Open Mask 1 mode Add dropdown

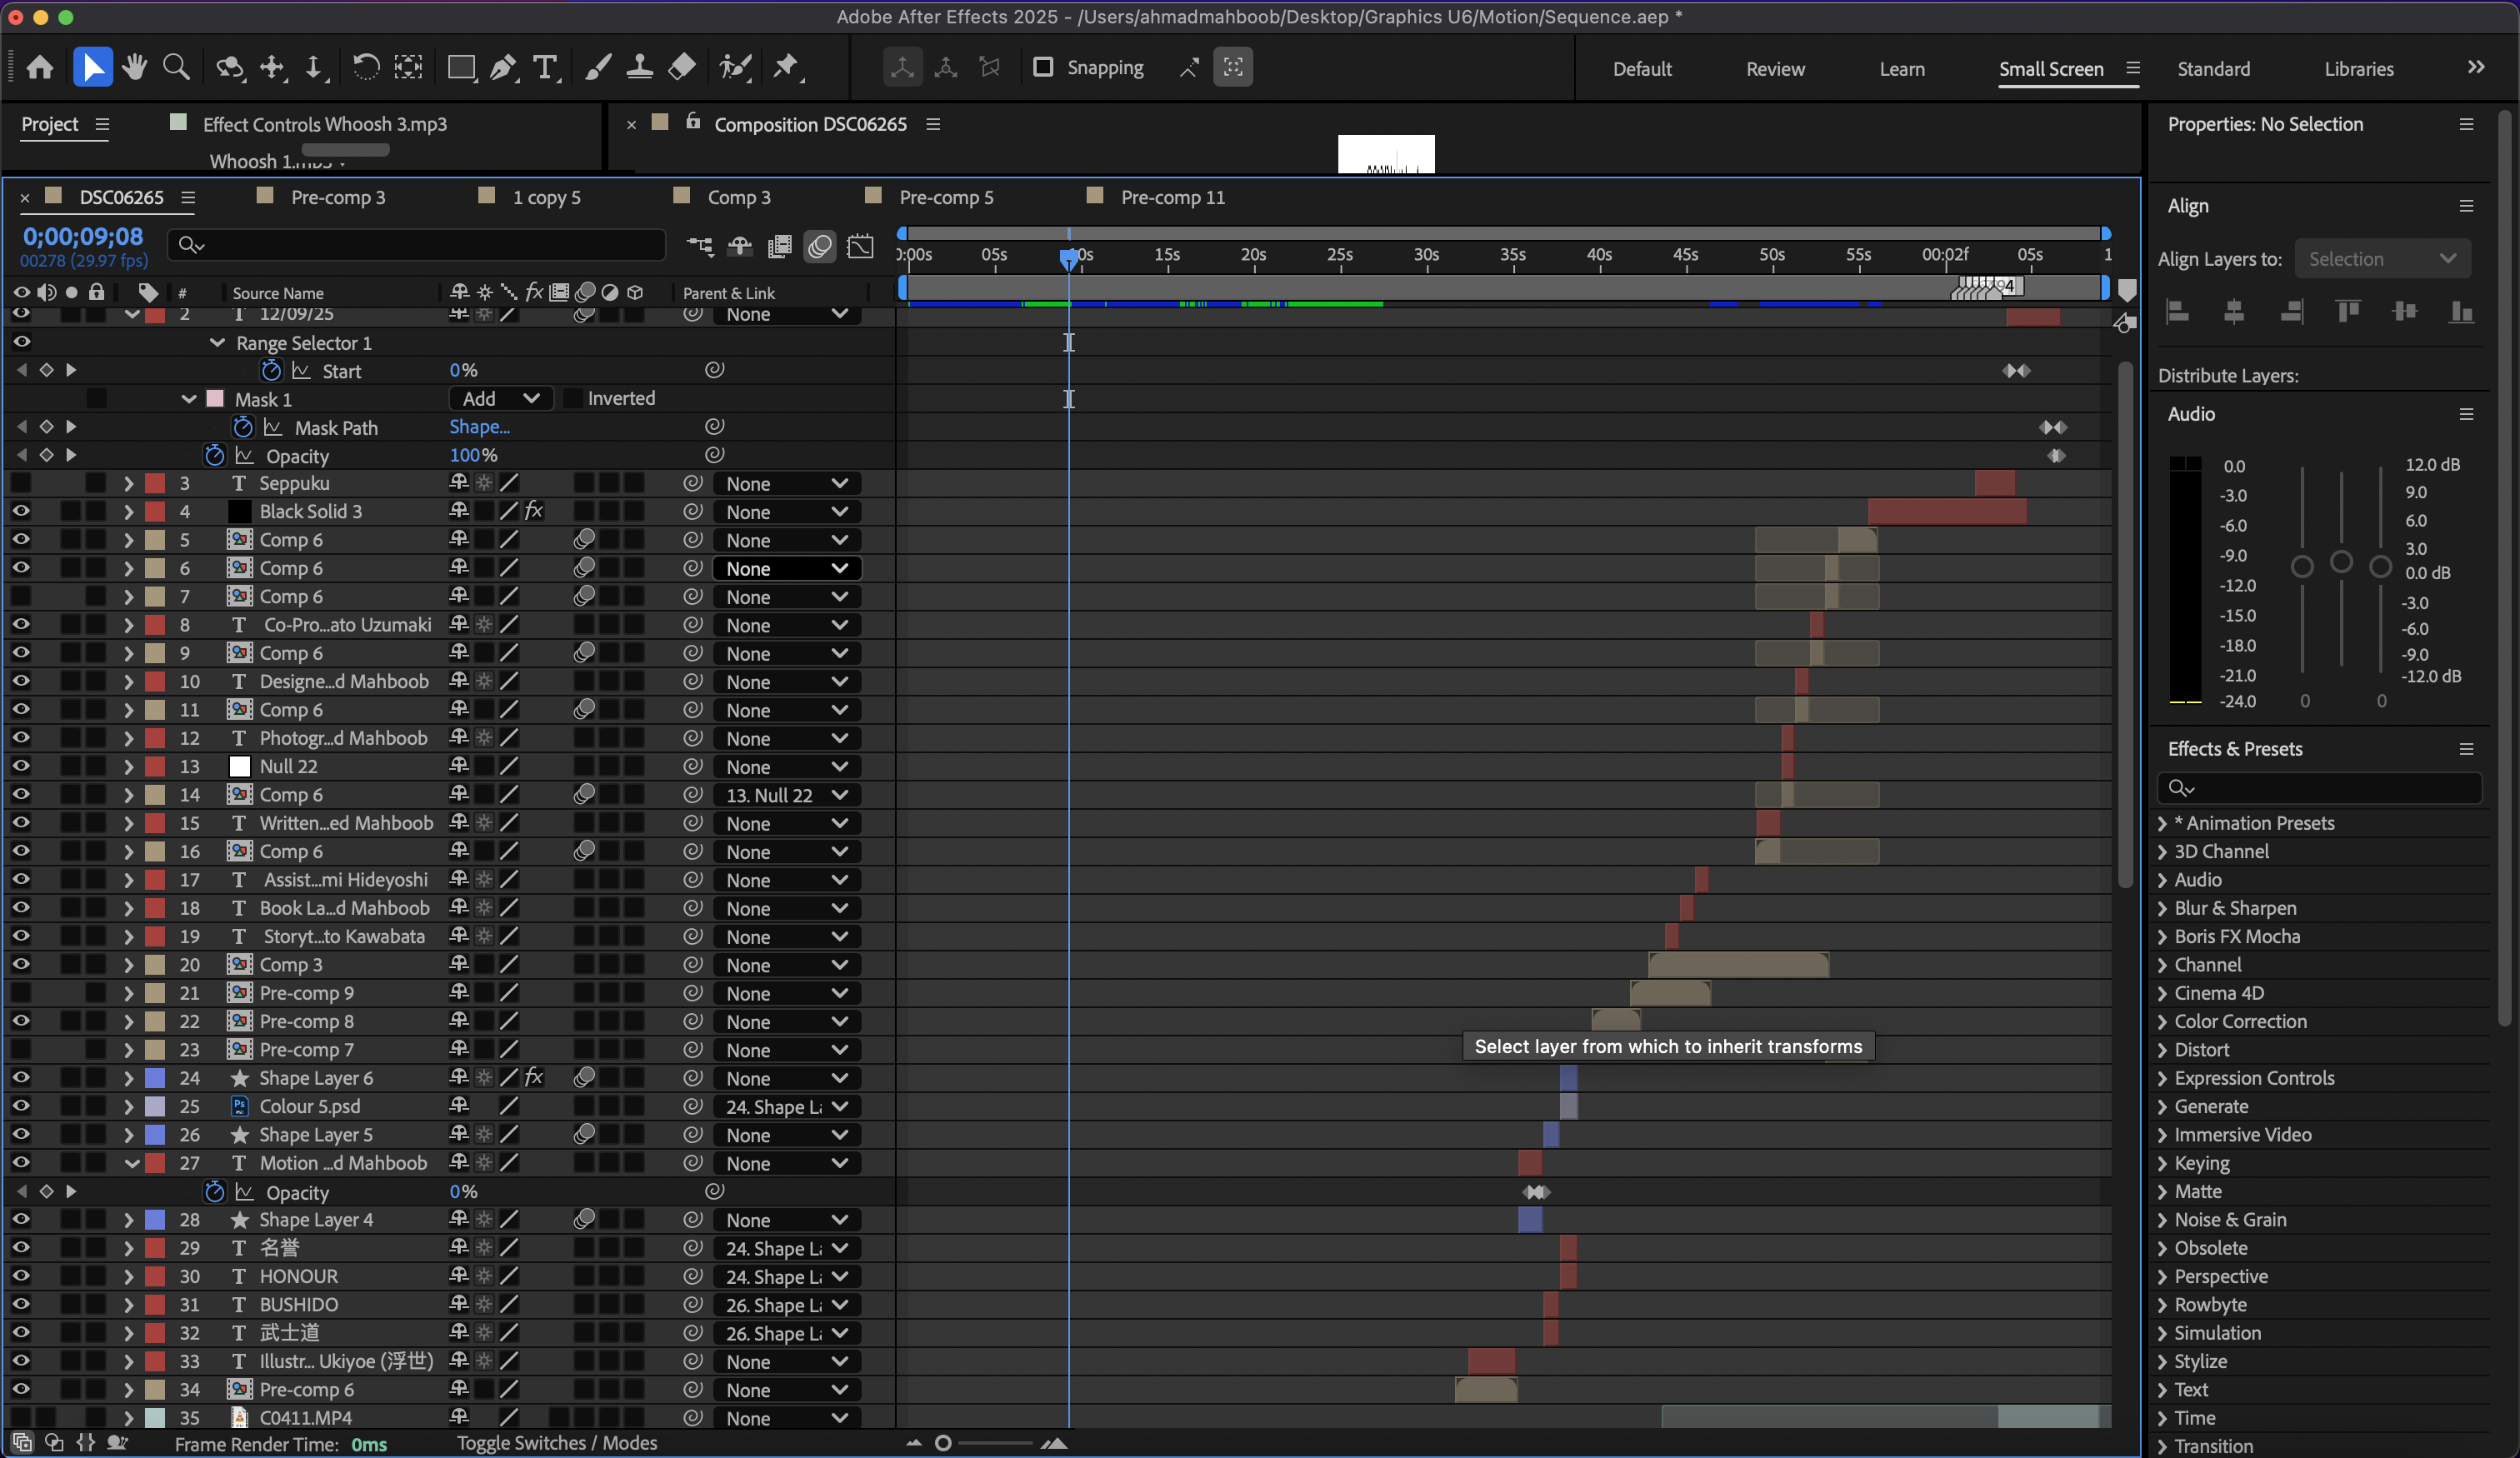pos(500,398)
